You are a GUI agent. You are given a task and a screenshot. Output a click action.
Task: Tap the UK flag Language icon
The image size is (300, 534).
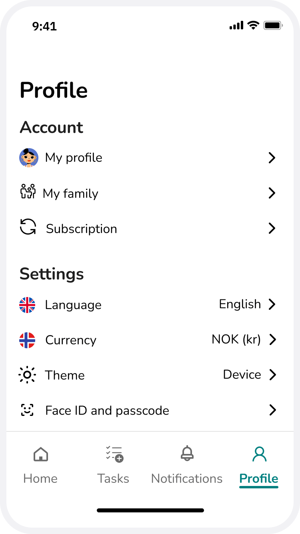point(27,305)
